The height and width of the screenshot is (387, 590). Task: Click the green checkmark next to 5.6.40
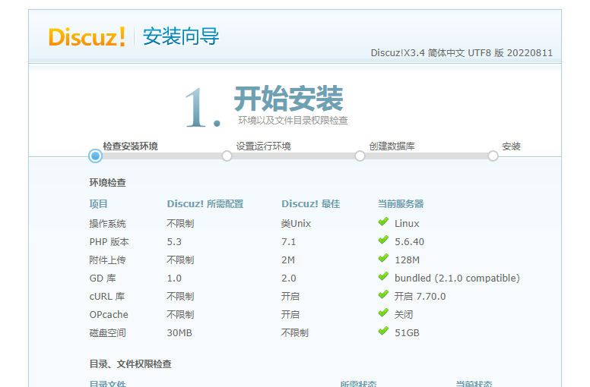[x=383, y=241]
